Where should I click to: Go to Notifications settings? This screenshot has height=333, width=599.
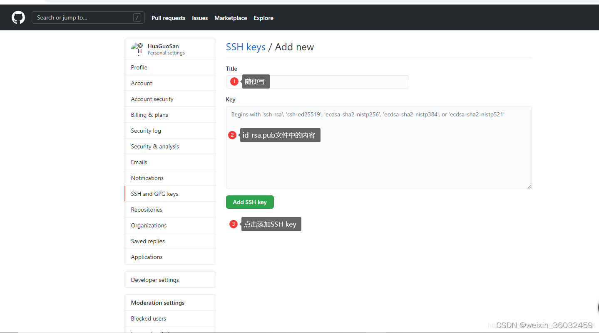pos(170,178)
